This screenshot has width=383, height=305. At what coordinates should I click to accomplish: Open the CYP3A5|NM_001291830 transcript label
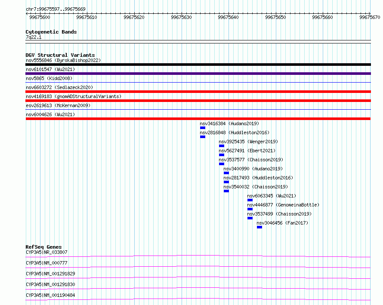(x=50, y=284)
